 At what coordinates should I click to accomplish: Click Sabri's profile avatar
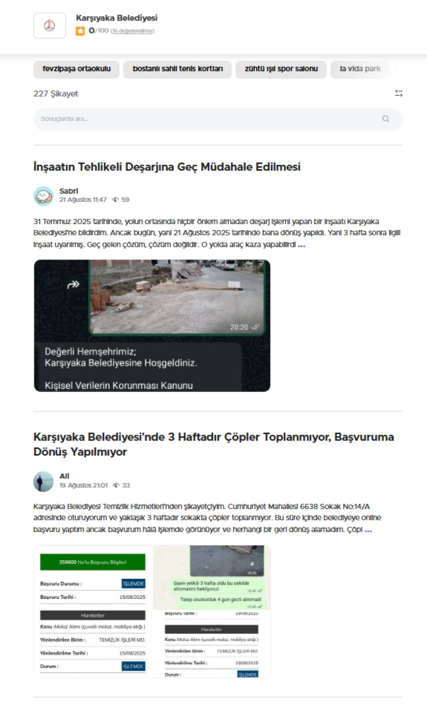[43, 196]
